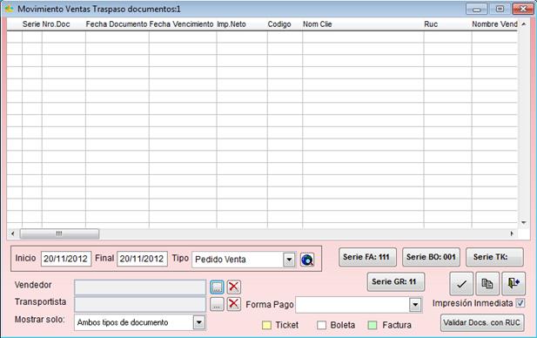Click the Vendedor text field
The height and width of the screenshot is (338, 537).
point(140,287)
